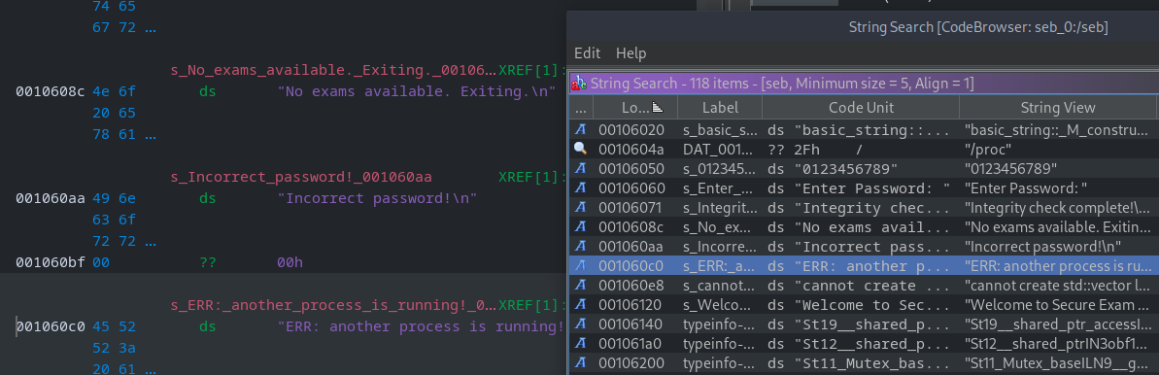The height and width of the screenshot is (375, 1159).
Task: Sort by the Code Unit column header
Action: pos(861,108)
